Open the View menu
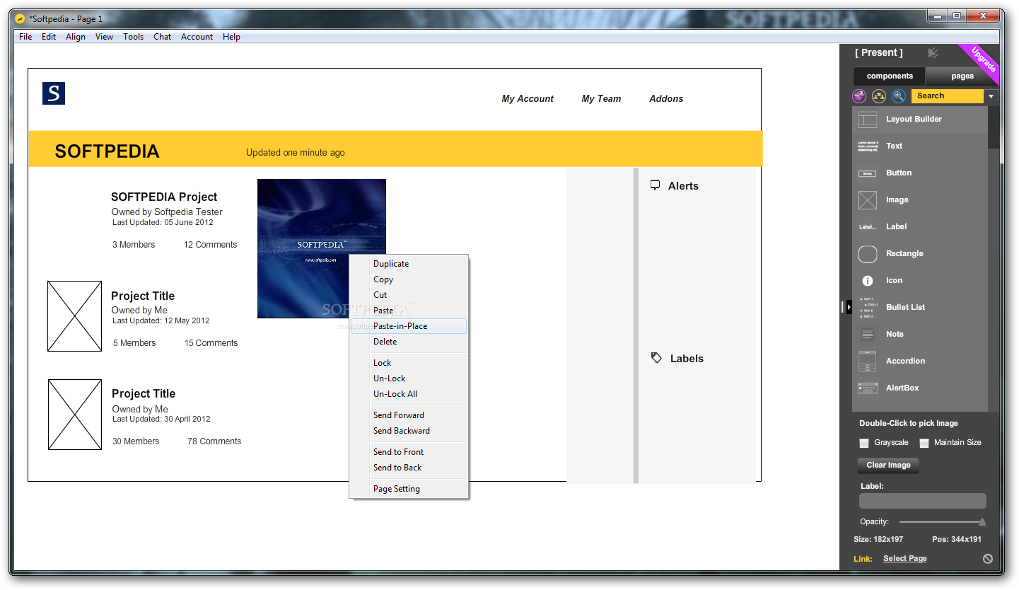The width and height of the screenshot is (1019, 590). [104, 37]
